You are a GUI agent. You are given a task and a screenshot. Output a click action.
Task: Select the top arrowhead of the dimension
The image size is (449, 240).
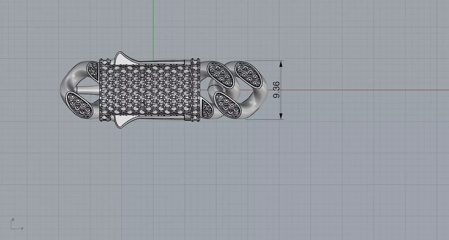(x=281, y=64)
